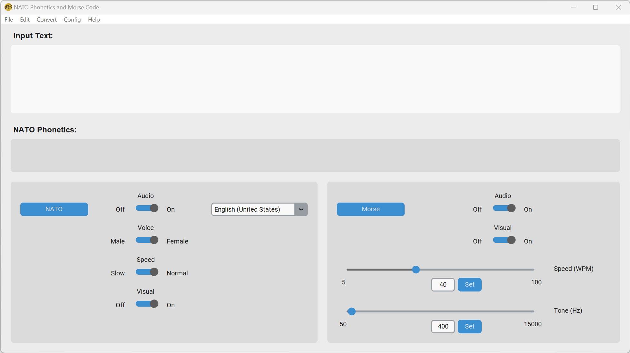Screen dimensions: 630x353
Task: Open the Help menu
Action: 94,20
